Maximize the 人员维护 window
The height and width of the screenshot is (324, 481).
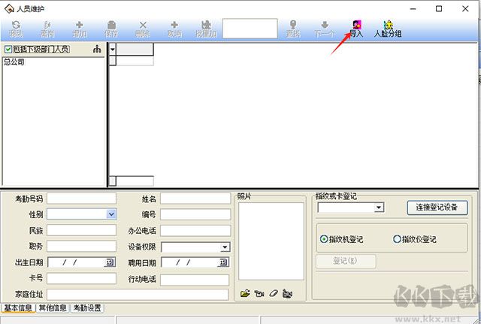tap(439, 8)
